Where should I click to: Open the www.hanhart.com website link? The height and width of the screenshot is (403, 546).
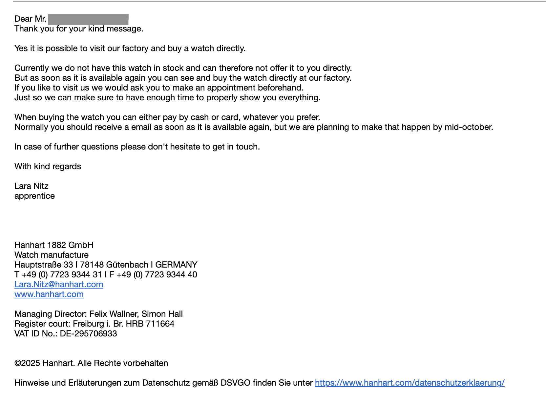49,294
